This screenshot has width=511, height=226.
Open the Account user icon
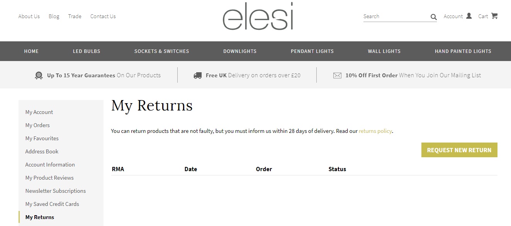click(x=469, y=16)
